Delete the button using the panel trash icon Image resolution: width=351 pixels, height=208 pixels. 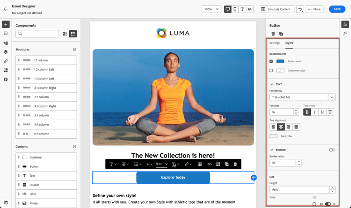click(273, 34)
